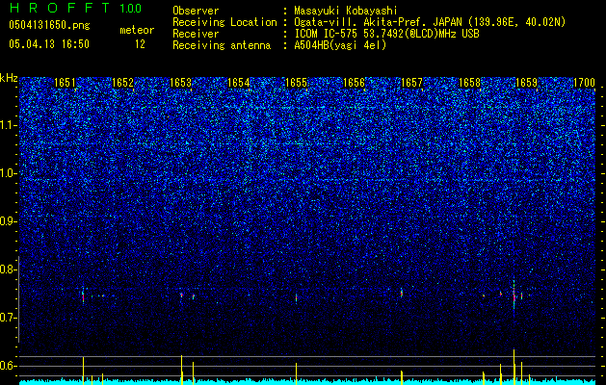Click the 1653 time axis label
This screenshot has height=385, width=606.
click(180, 83)
